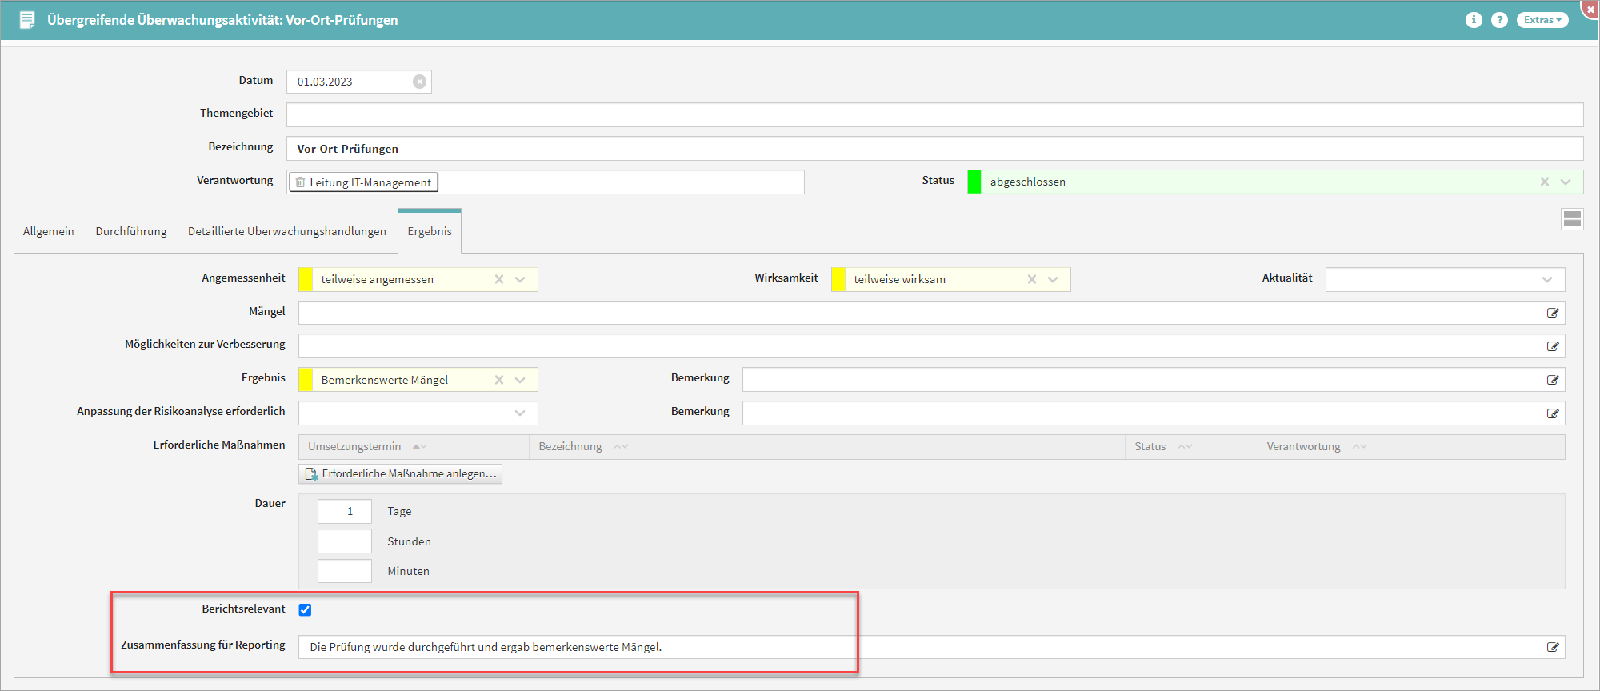The image size is (1600, 691).
Task: Open editor icon for Möglichkeiten zur Verbesserung
Action: (1553, 346)
